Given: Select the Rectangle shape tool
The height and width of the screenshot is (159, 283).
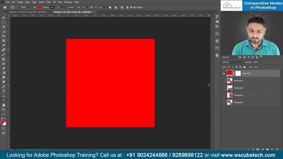Looking at the screenshot, I should [x=4, y=100].
